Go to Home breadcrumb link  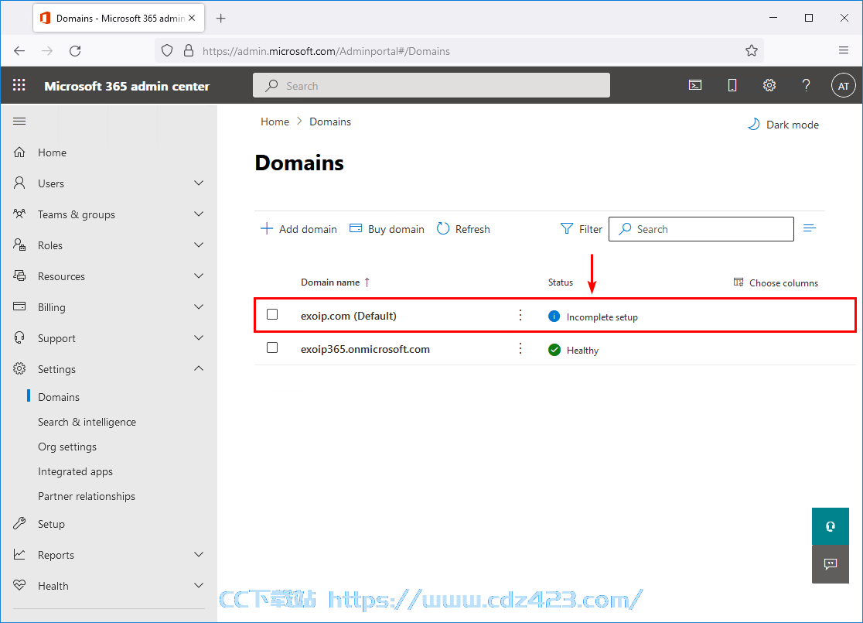[275, 122]
